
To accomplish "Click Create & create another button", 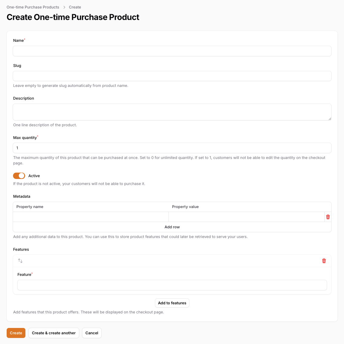I will click(x=54, y=333).
